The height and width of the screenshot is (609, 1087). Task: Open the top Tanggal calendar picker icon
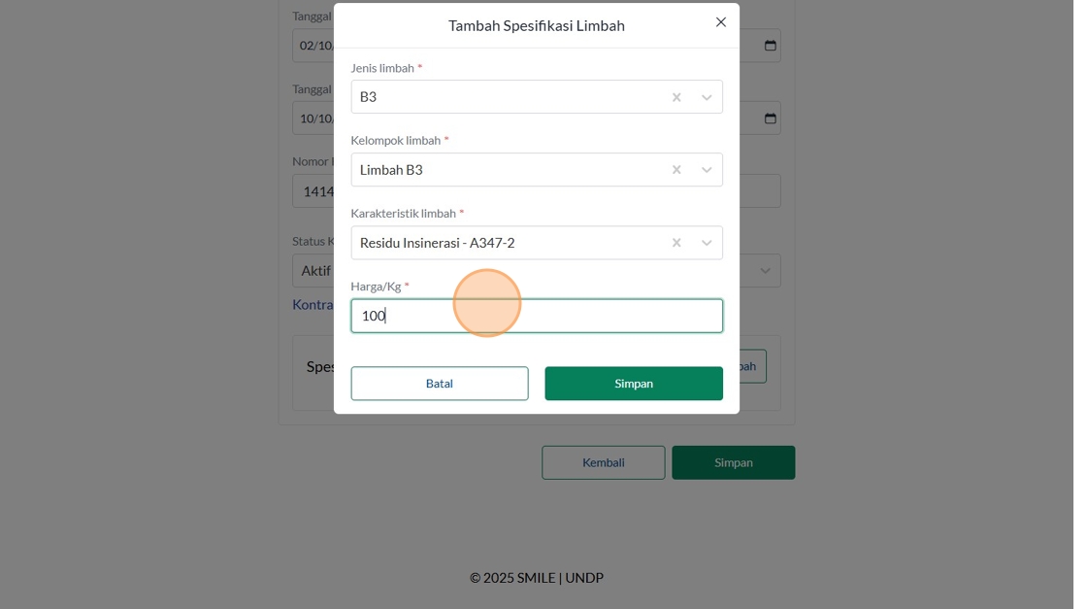[771, 45]
